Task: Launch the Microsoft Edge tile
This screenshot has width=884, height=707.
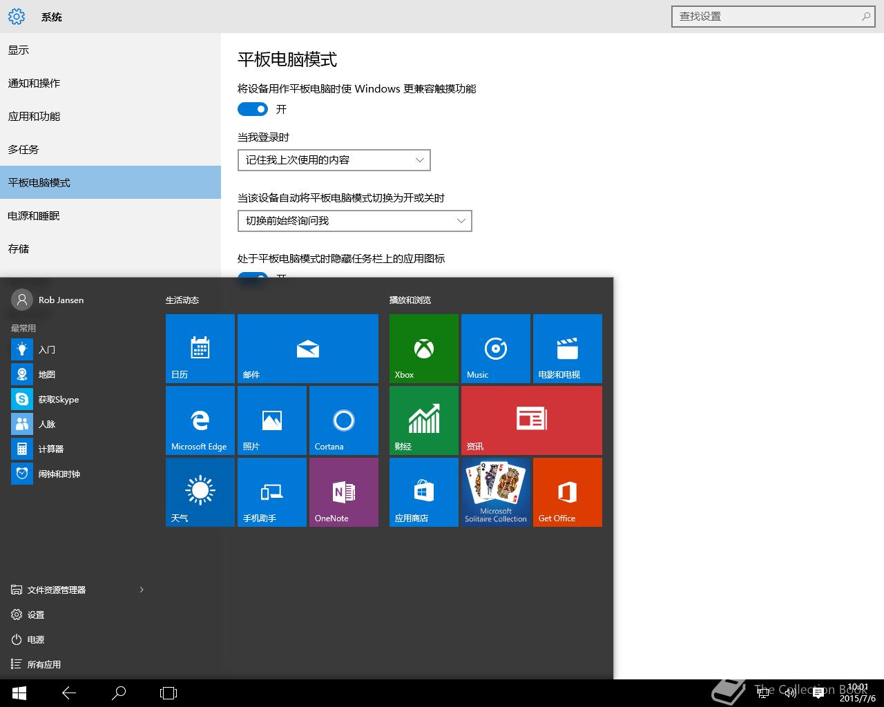Action: click(x=200, y=420)
